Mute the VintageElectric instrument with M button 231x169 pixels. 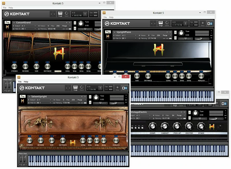click(x=190, y=118)
